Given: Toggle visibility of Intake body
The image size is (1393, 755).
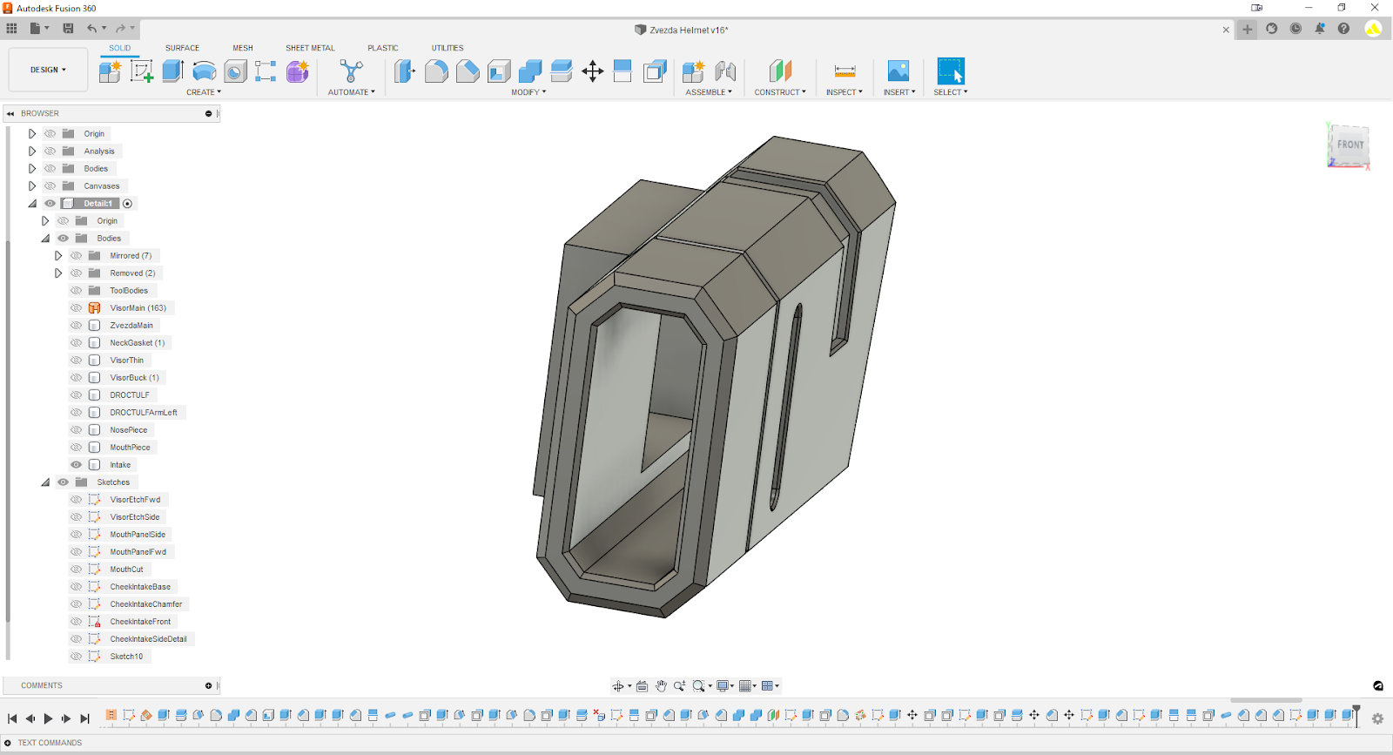Looking at the screenshot, I should pyautogui.click(x=76, y=465).
